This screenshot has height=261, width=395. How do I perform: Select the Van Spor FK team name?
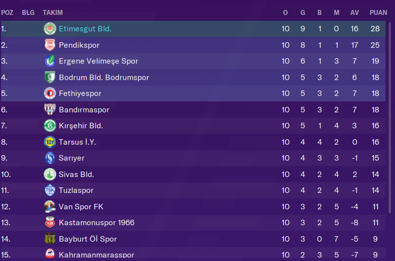81,207
